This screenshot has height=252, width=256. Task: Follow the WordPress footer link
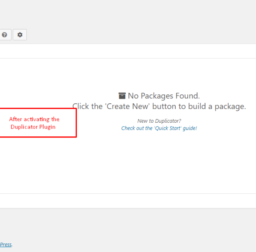[x=6, y=245]
